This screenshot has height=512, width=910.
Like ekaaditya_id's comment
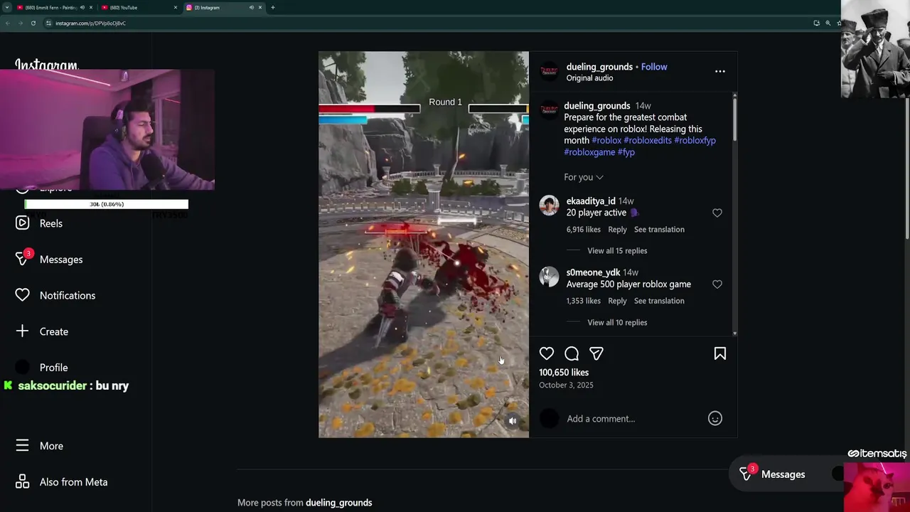pos(717,213)
